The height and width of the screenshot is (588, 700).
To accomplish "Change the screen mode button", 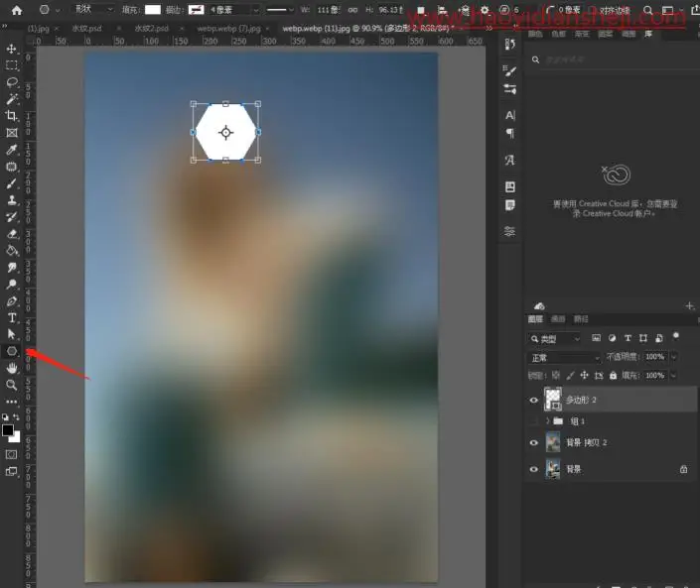I will 12,472.
